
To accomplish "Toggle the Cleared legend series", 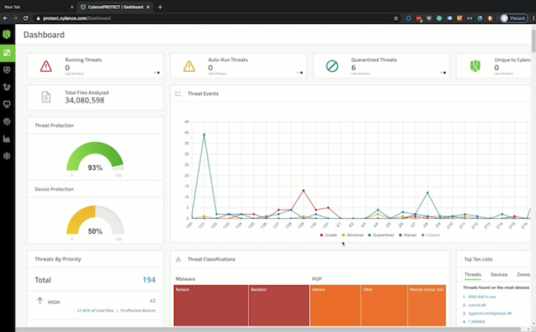I will (x=430, y=235).
